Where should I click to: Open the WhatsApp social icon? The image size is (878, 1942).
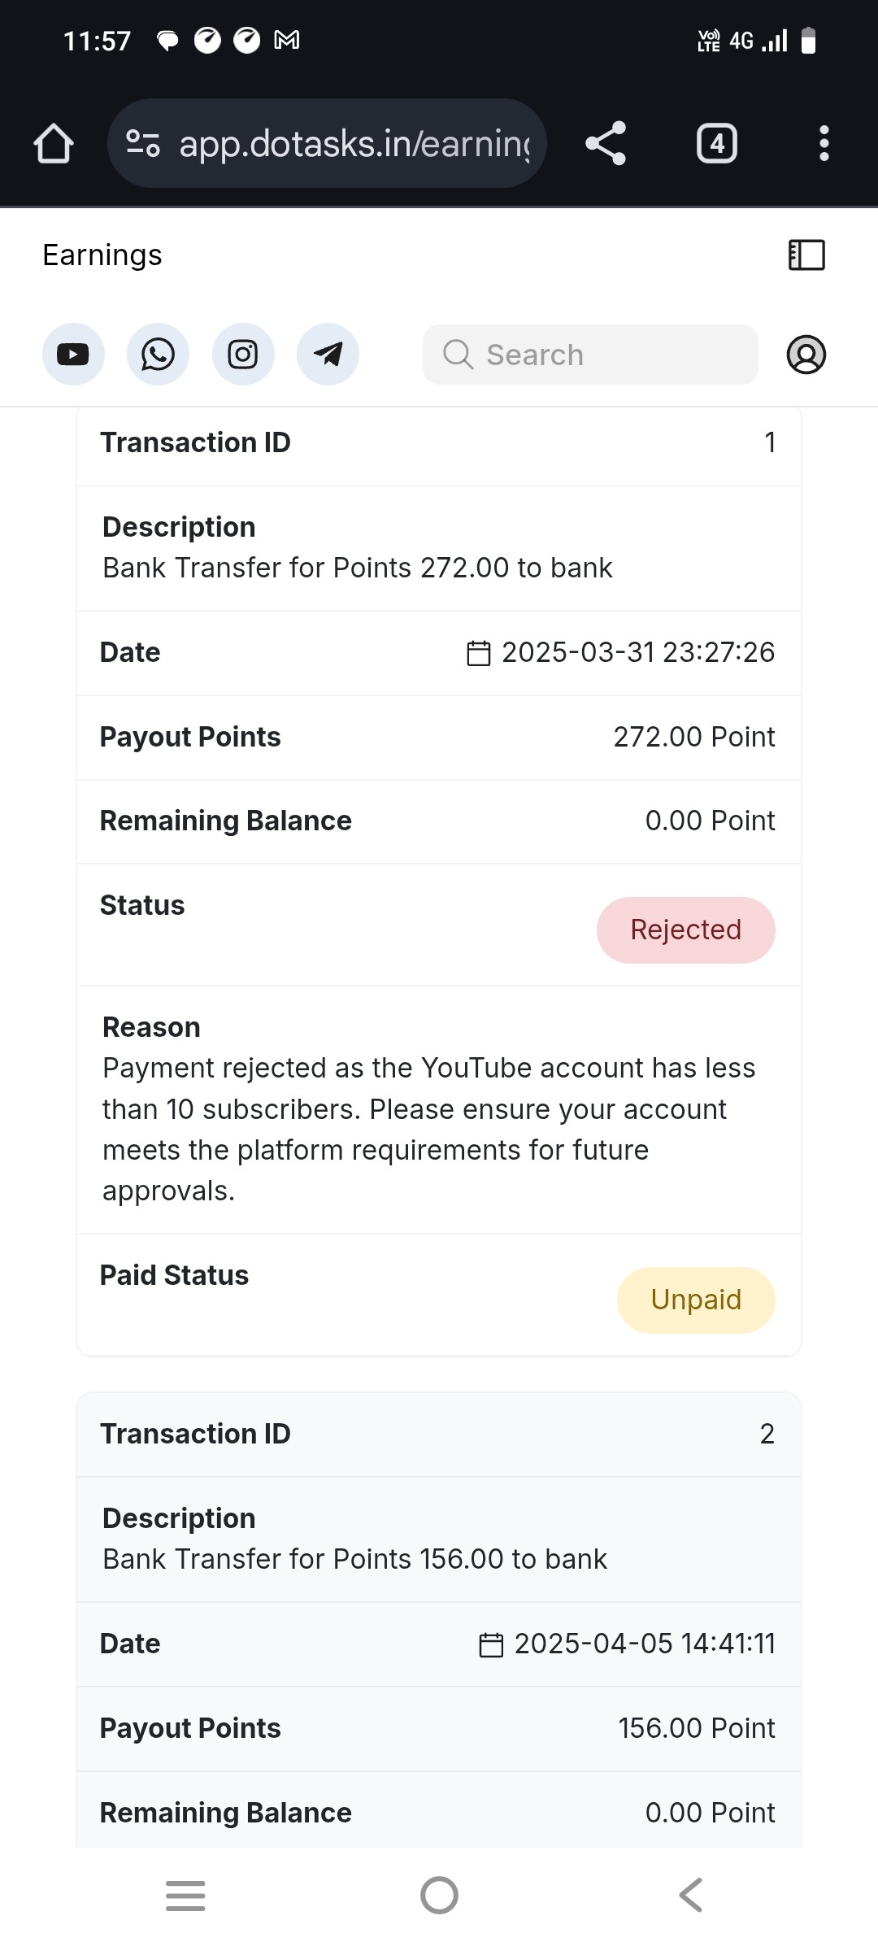click(158, 355)
